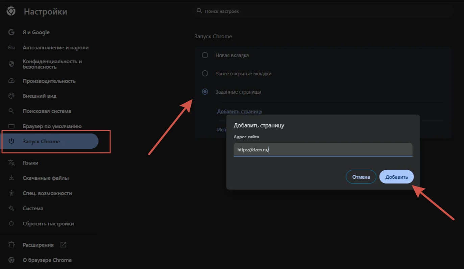Click the shield icon for Конфиденциальность и безопасность

pos(11,64)
